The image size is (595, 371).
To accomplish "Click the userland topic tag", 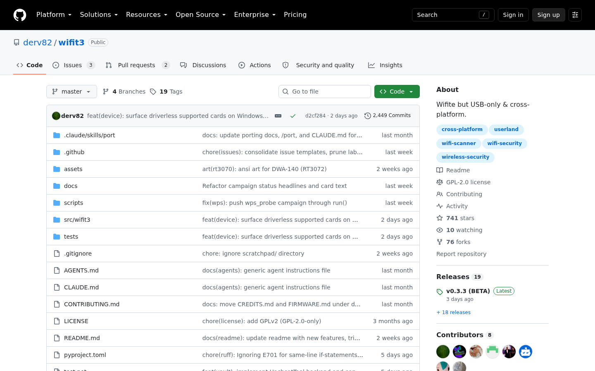I will pos(506,129).
